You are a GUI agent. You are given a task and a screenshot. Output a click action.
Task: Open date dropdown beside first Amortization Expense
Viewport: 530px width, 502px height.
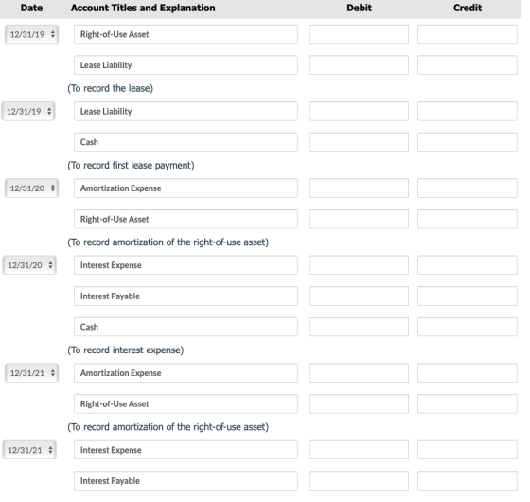coord(31,188)
